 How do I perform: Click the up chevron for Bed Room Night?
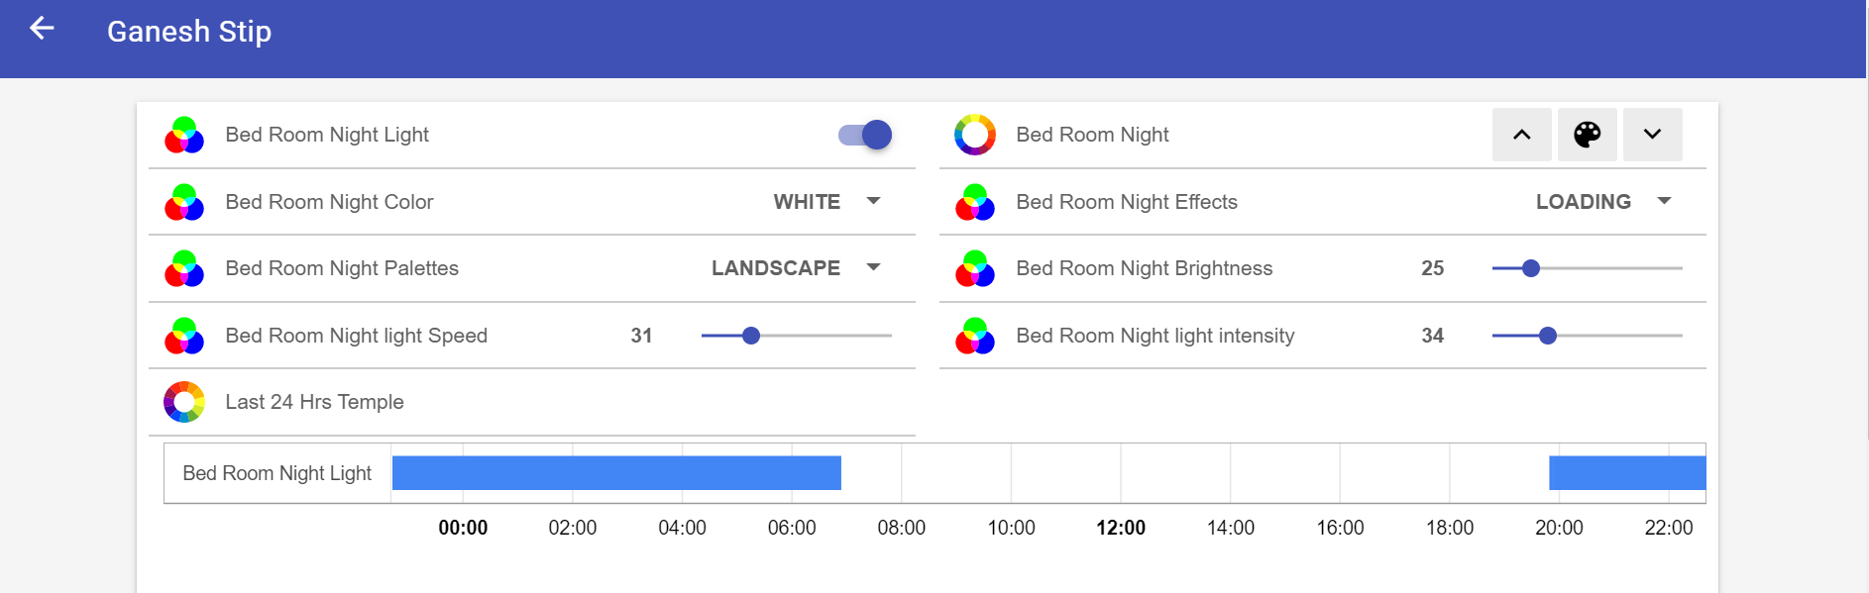tap(1521, 135)
